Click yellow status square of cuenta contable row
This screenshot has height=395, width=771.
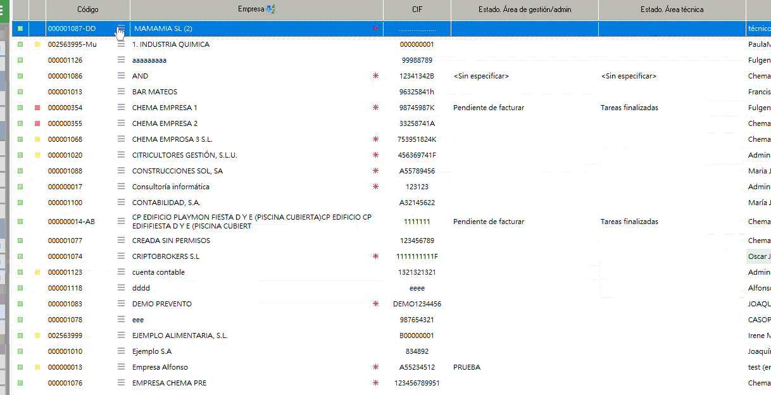point(37,272)
